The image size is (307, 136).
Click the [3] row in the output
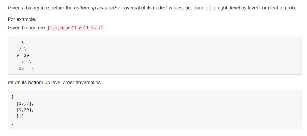20,116
